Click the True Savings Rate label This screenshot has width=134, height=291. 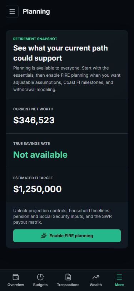point(31,144)
